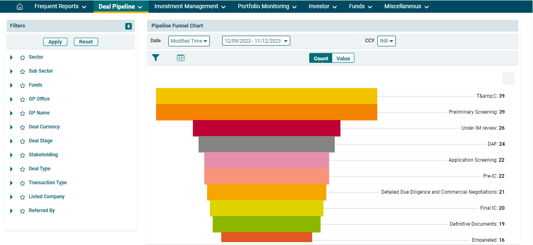Open the Investment Management menu
The height and width of the screenshot is (245, 533).
pos(190,7)
